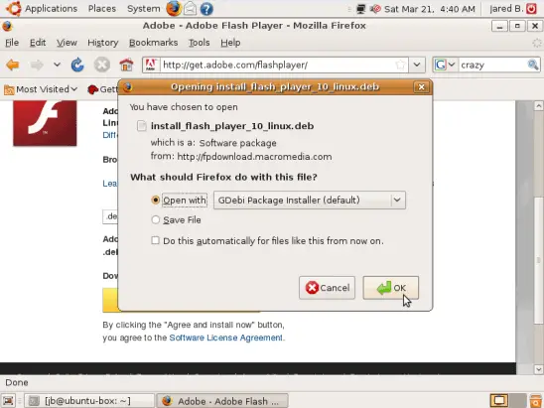The height and width of the screenshot is (408, 544).
Task: Click the volume tray icon
Action: (x=375, y=9)
